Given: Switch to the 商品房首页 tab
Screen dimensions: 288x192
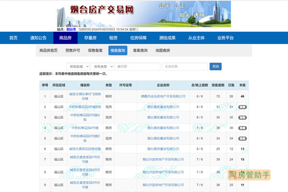Looking at the screenshot, I should (48, 50).
